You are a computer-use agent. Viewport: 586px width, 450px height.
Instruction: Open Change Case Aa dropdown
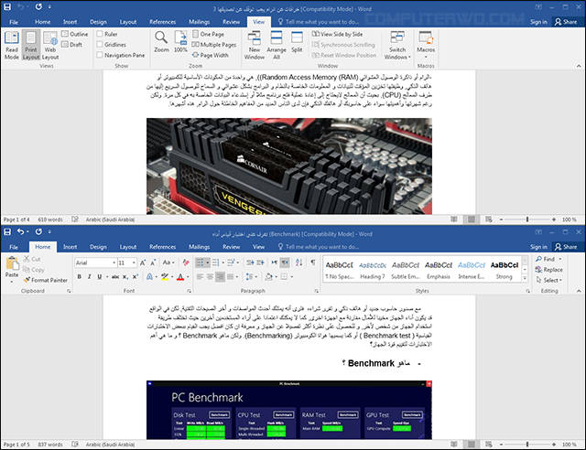click(x=168, y=262)
